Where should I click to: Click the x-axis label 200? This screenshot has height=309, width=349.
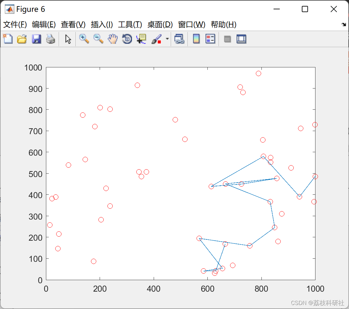pos(100,289)
